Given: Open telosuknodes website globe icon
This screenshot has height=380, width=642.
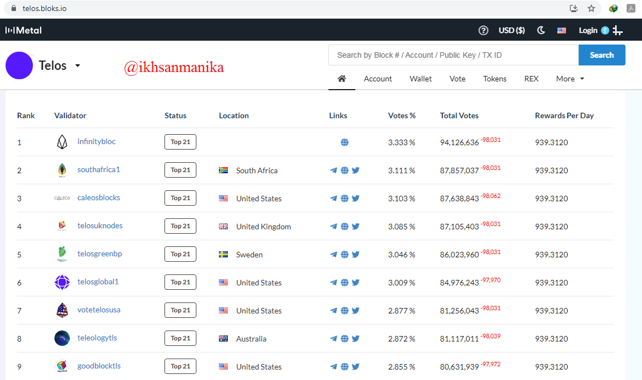Looking at the screenshot, I should point(345,227).
